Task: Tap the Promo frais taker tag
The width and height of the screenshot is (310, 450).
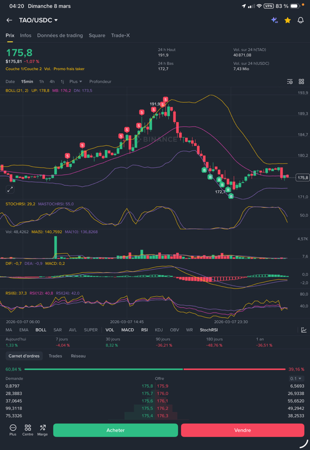Action: point(69,69)
